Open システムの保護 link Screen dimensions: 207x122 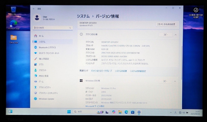click(x=121, y=71)
